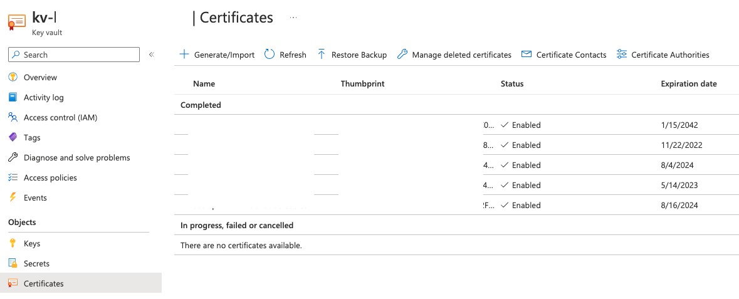This screenshot has width=739, height=299.
Task: Click the sliders Certificate Authorities icon
Action: pos(622,55)
